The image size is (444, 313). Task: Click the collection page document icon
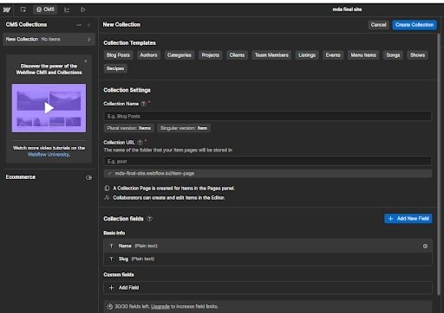(107, 188)
